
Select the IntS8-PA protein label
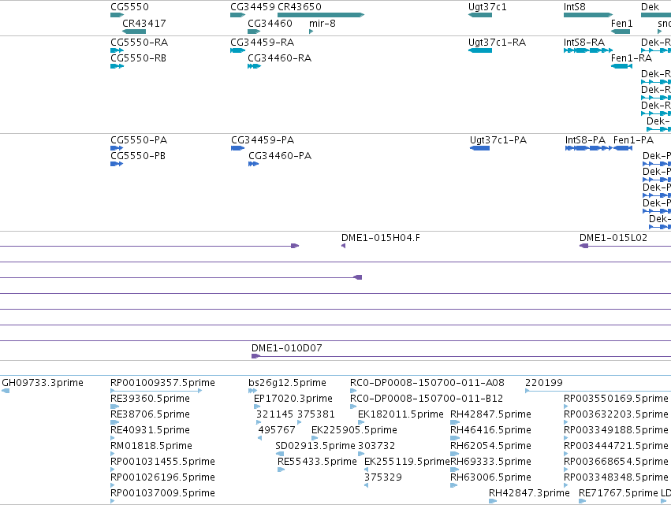[585, 140]
